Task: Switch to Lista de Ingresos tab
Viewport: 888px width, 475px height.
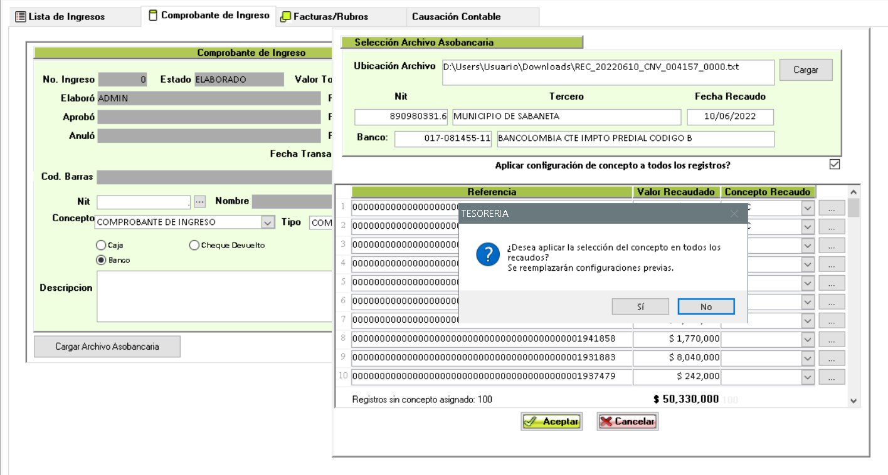Action: point(60,17)
